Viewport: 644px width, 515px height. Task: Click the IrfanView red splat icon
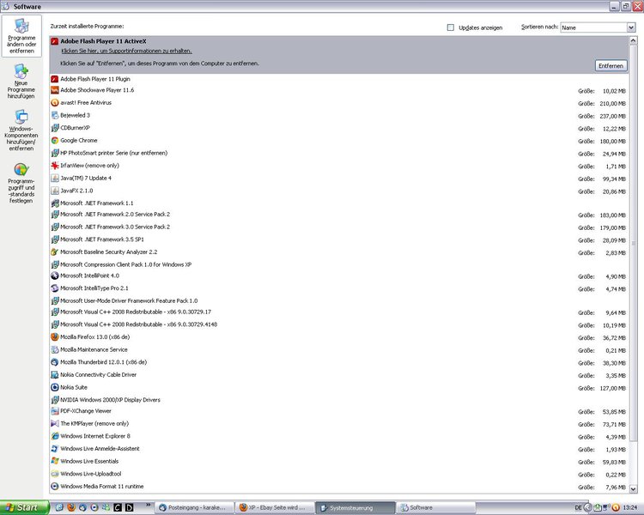click(x=55, y=166)
